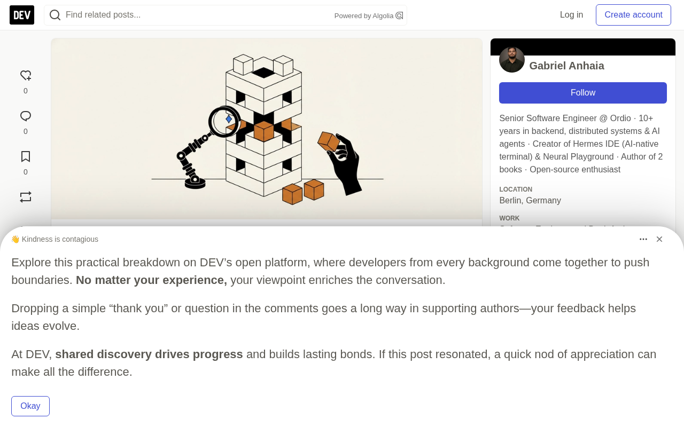Follow Gabriel Anhaia
This screenshot has height=427, width=684.
[x=583, y=93]
